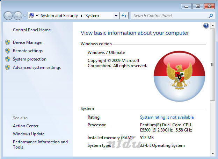Select System and Security breadcrumb
This screenshot has width=218, height=159.
tap(59, 16)
